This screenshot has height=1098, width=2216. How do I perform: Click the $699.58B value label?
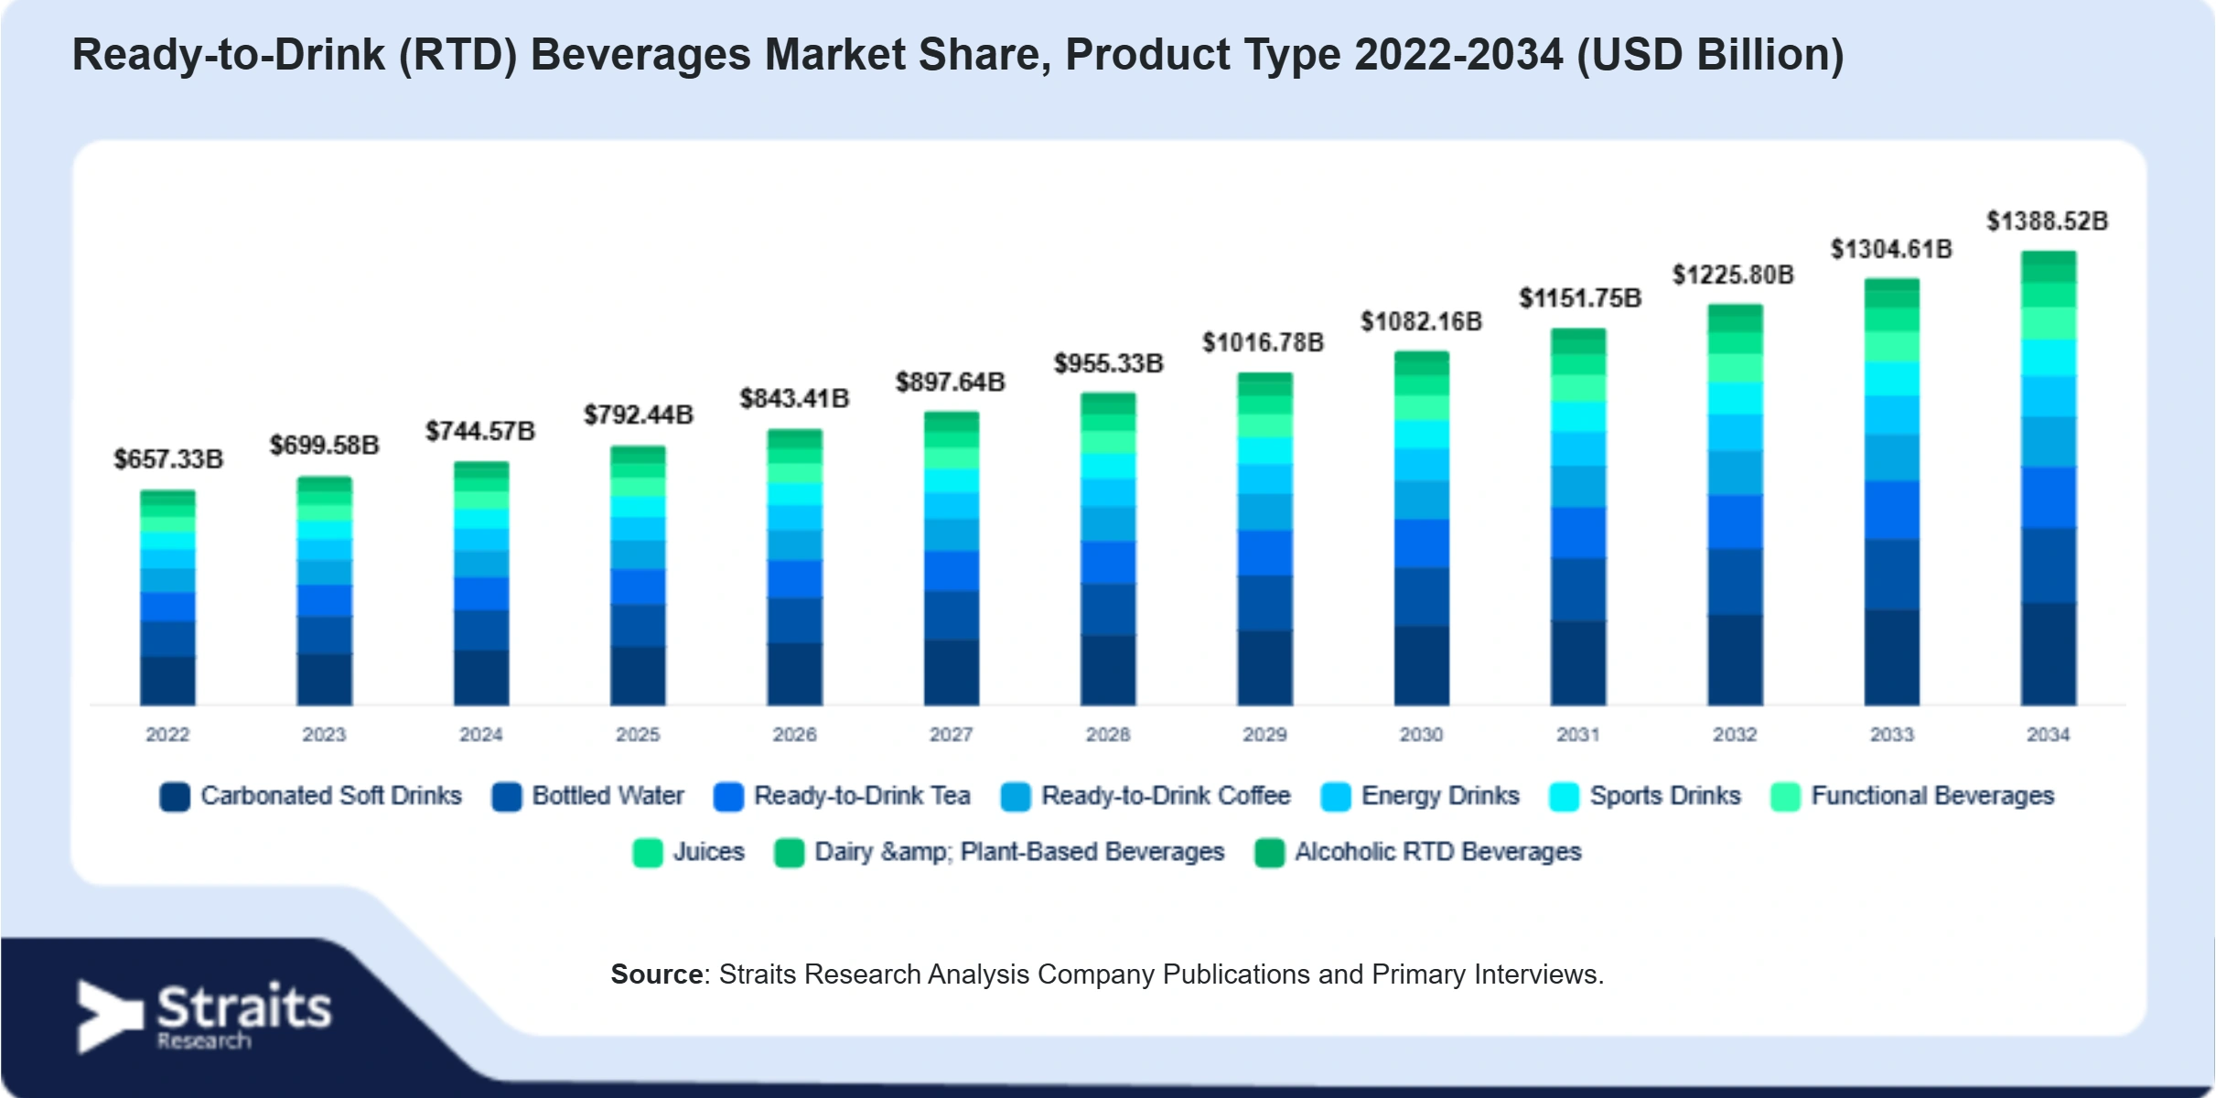[324, 446]
